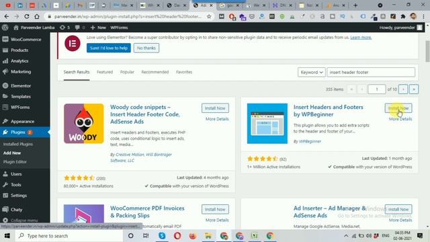Install Woody code snippets plugin
This screenshot has width=430, height=242.
(215, 108)
